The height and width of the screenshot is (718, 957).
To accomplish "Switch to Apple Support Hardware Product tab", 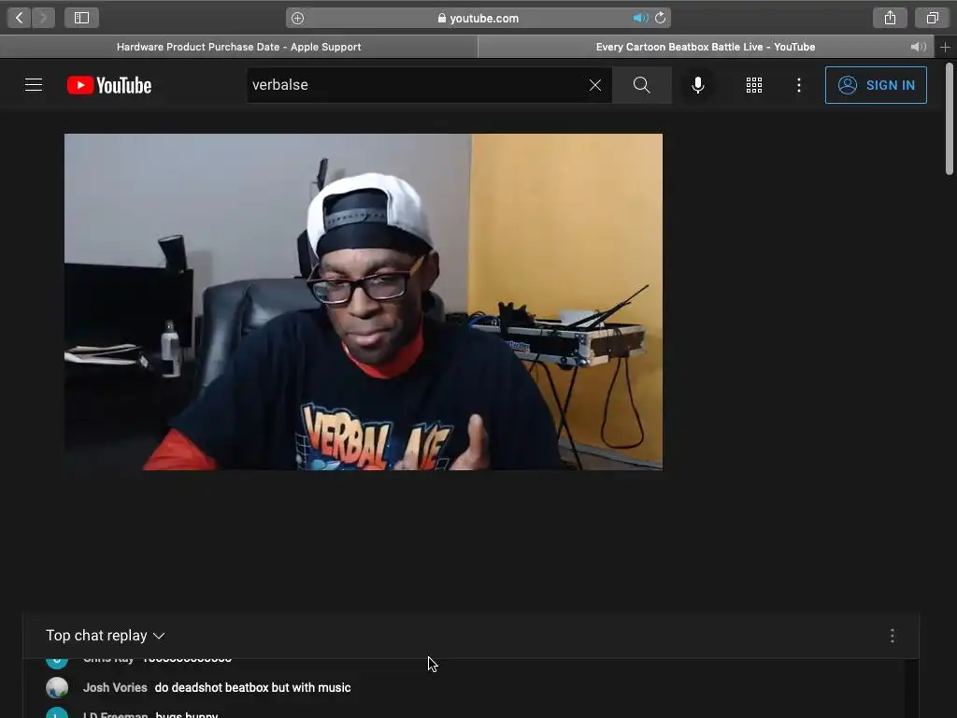I will tap(238, 47).
